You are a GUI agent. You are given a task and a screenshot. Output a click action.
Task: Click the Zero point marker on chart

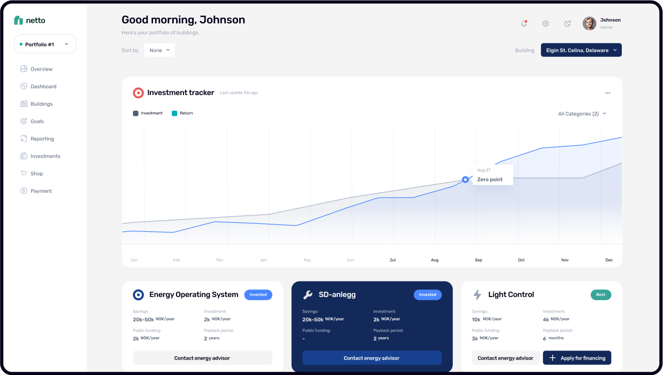(x=465, y=179)
